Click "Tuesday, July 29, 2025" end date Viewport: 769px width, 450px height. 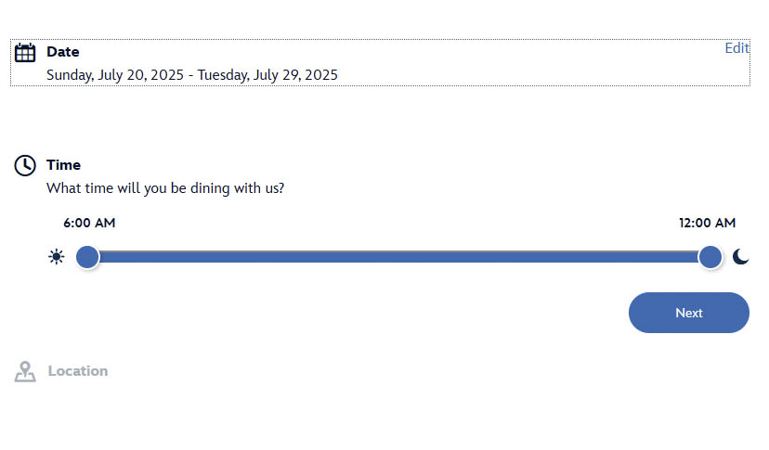tap(267, 75)
